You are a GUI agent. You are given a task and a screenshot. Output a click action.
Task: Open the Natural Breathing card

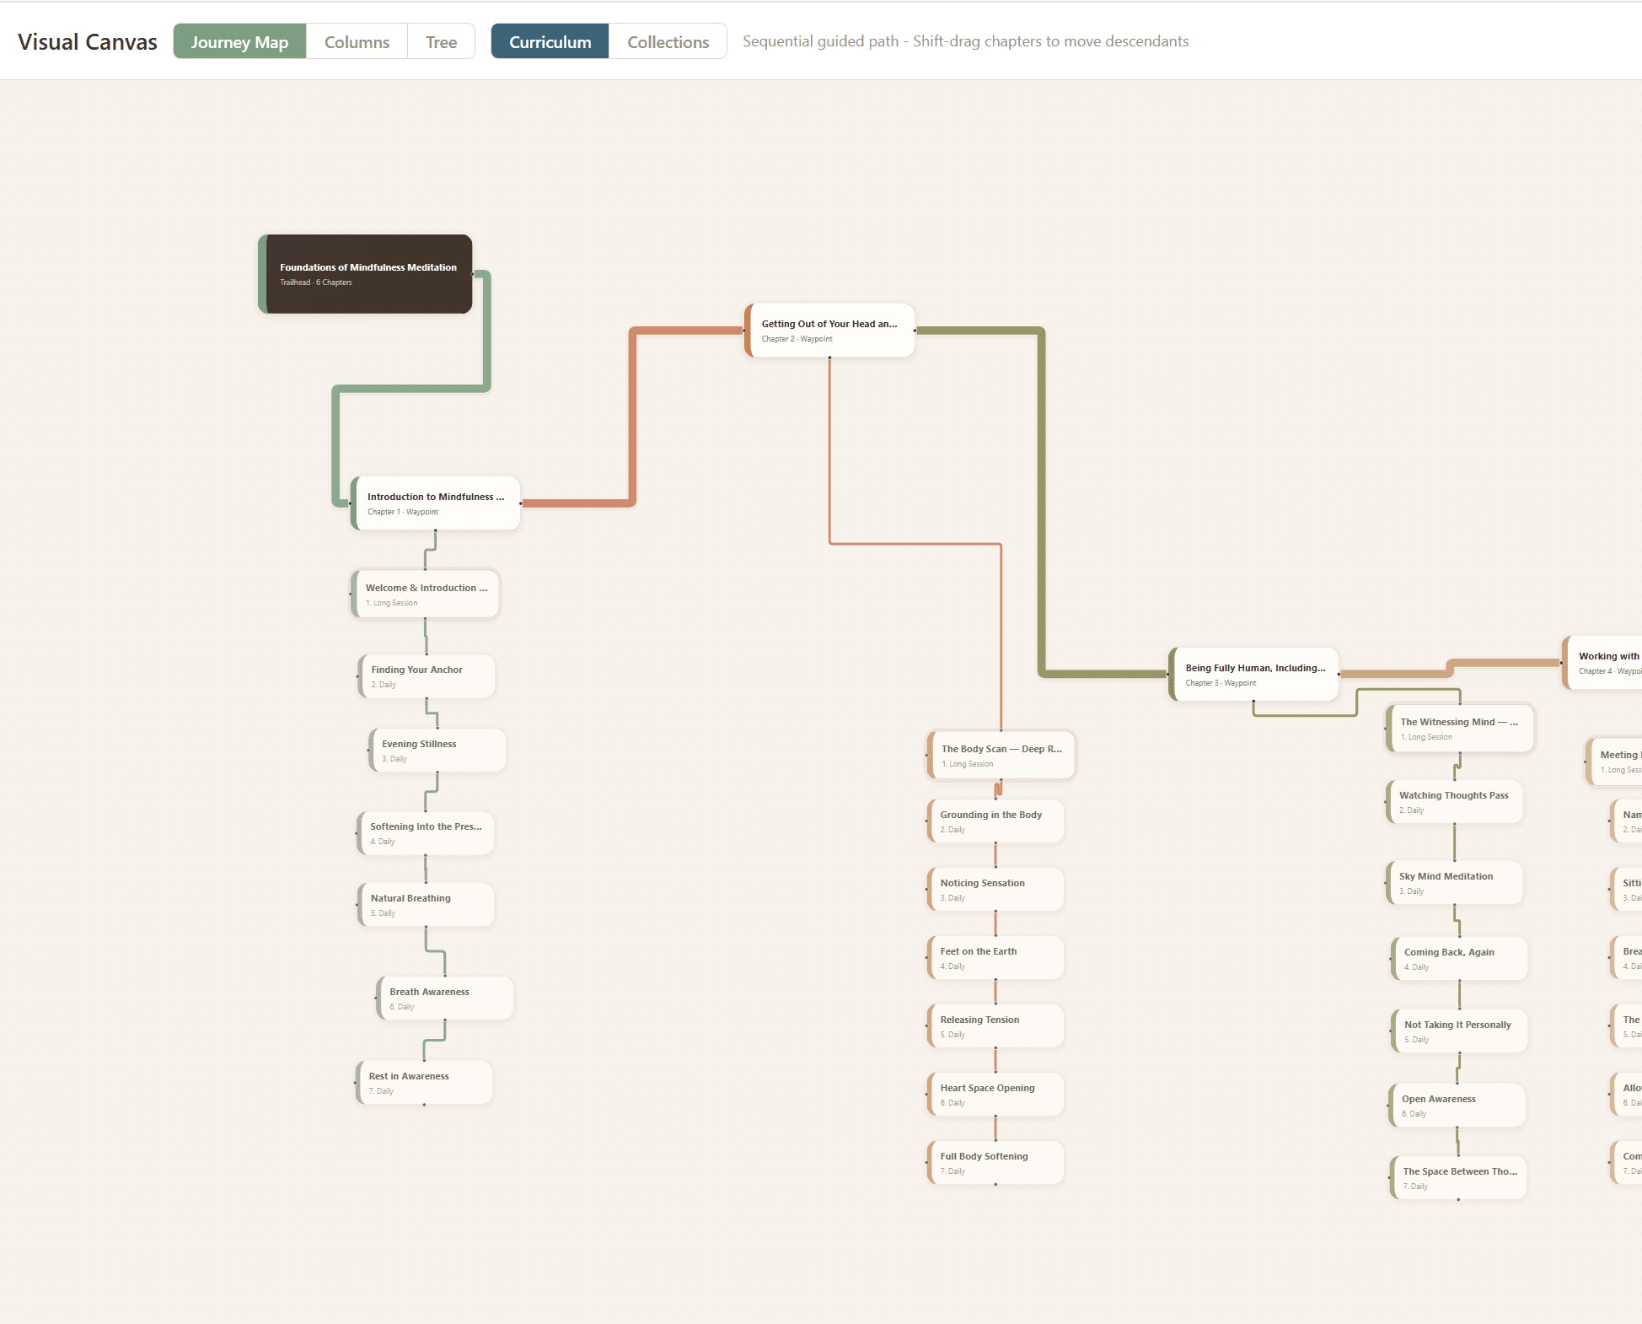426,905
